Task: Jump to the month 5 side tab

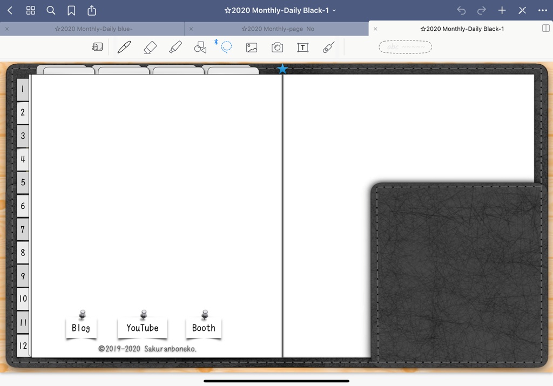Action: [x=23, y=182]
